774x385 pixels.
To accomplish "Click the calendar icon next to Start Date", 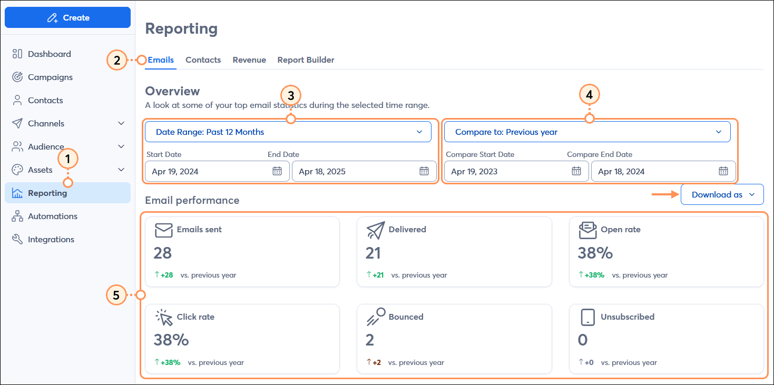I will (277, 171).
